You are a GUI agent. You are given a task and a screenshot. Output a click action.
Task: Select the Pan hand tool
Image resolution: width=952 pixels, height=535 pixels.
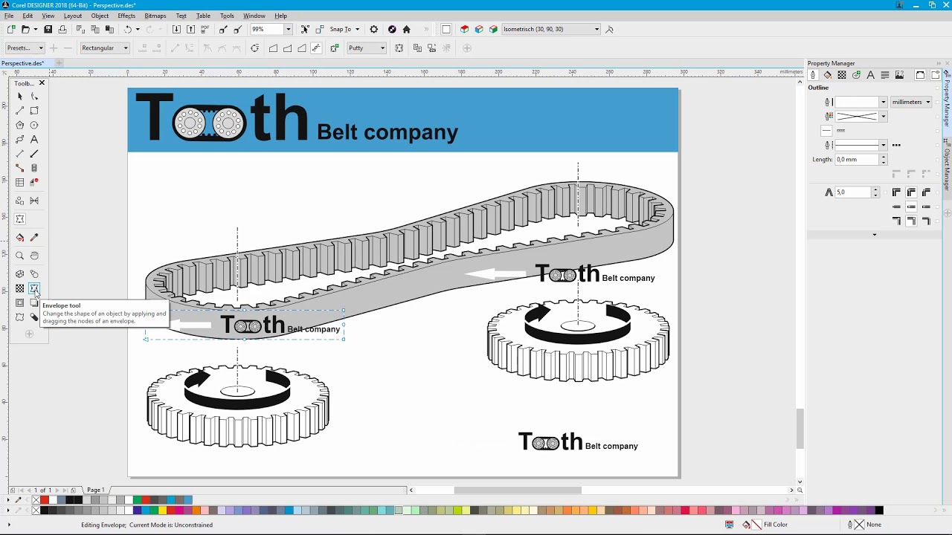[34, 256]
